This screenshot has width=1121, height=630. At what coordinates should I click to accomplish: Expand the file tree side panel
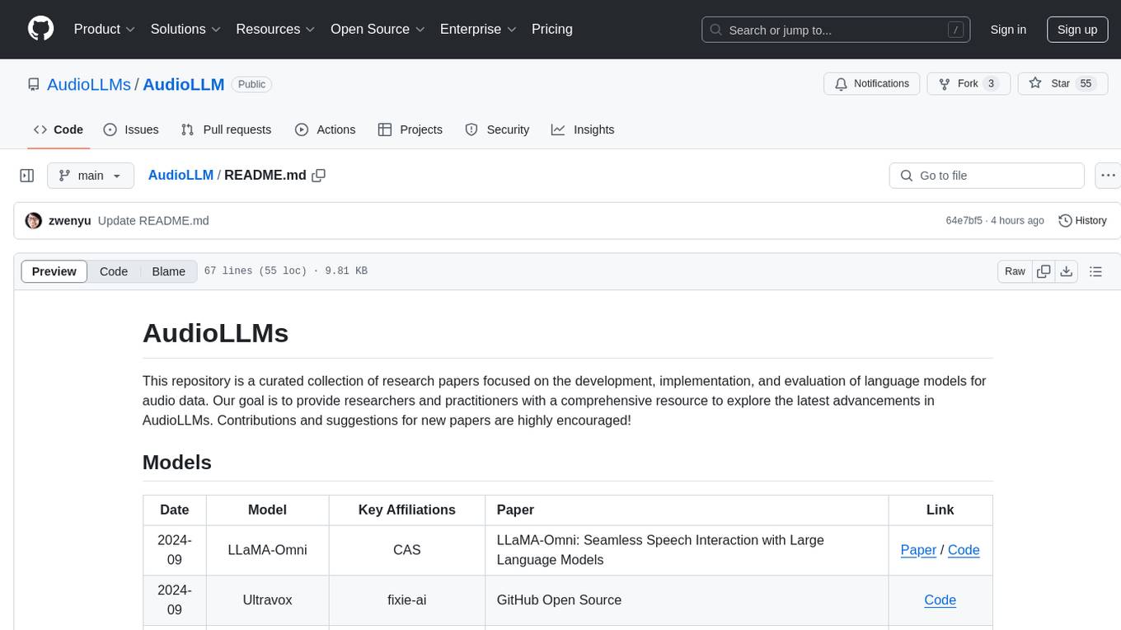pyautogui.click(x=27, y=176)
